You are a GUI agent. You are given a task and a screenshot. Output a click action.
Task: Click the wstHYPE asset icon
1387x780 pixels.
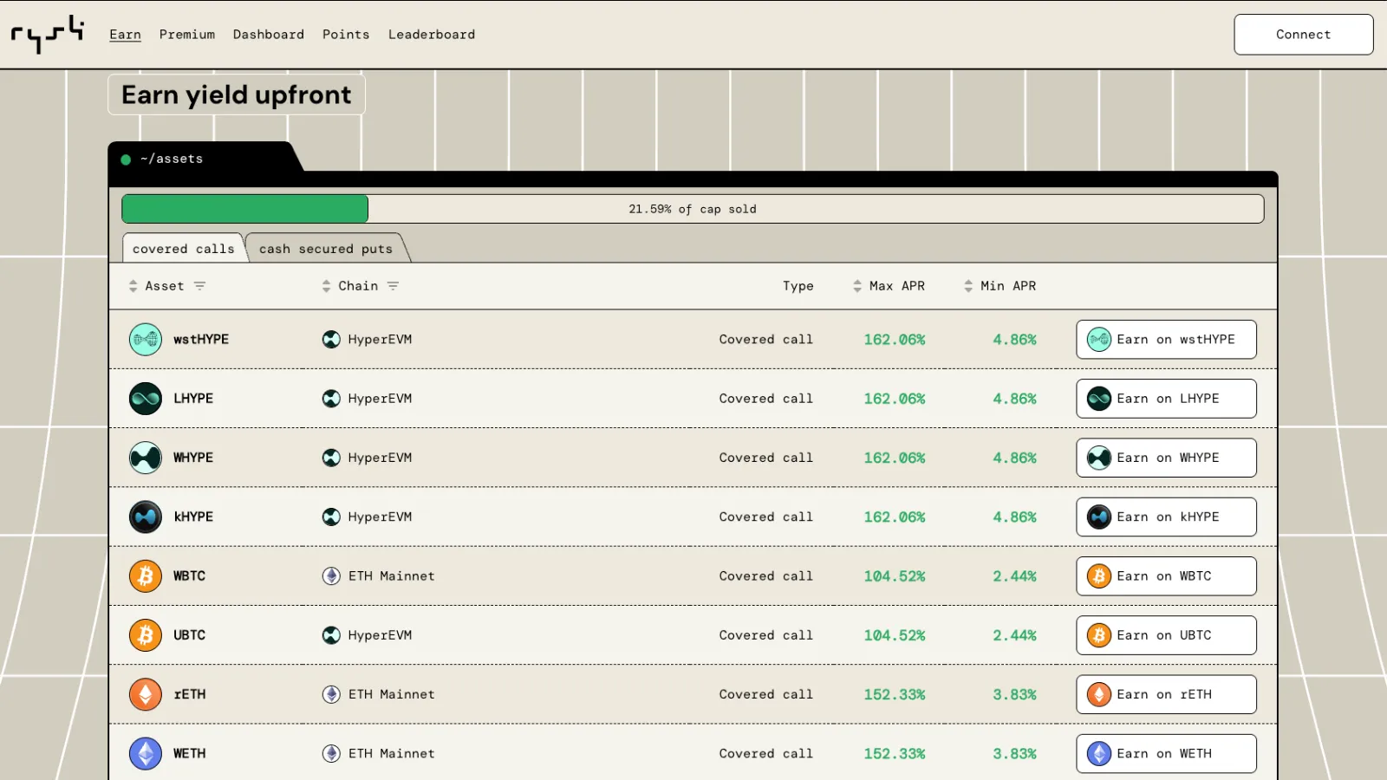pyautogui.click(x=146, y=340)
